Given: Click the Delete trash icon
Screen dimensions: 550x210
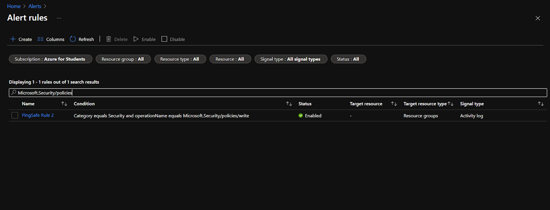Looking at the screenshot, I should pos(109,39).
